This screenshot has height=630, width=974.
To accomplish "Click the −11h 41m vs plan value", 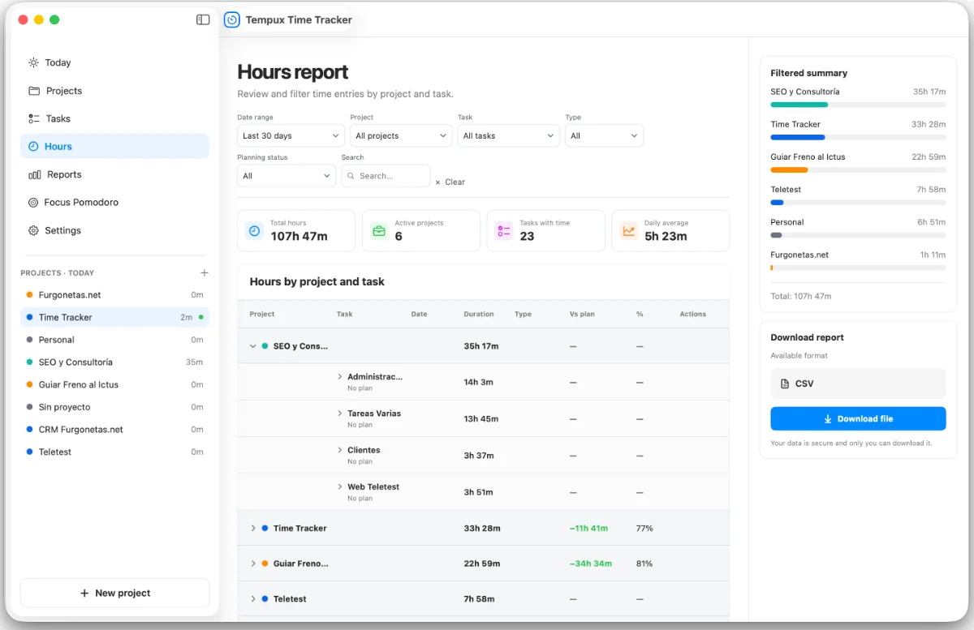I will tap(589, 528).
